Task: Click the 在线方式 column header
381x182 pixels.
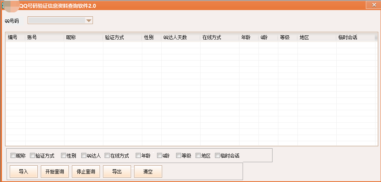Action: (220, 38)
